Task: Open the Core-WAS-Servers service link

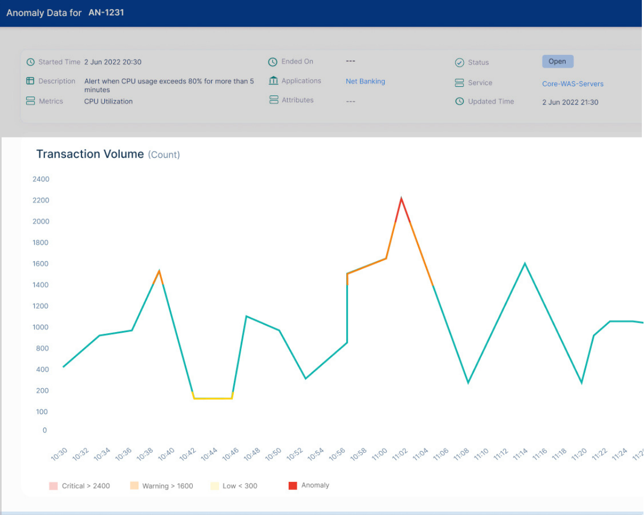Action: (x=573, y=84)
